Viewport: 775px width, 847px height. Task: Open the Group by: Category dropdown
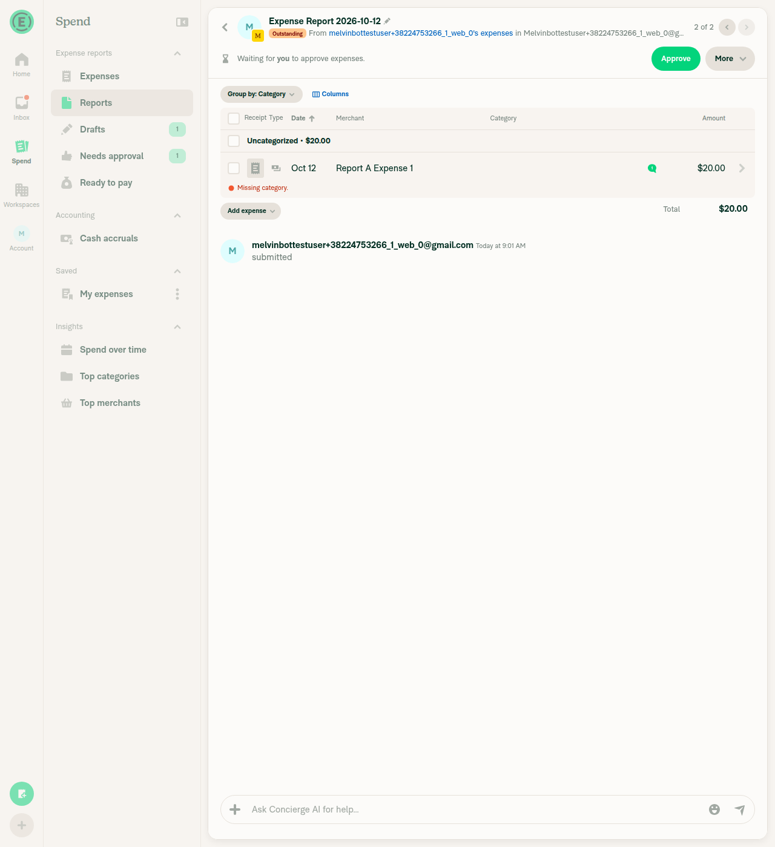(262, 94)
